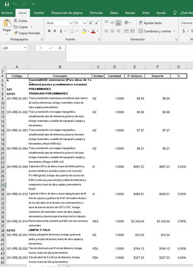Expand the Name Box dropdown arrow
The width and height of the screenshot is (193, 267).
coord(25,48)
